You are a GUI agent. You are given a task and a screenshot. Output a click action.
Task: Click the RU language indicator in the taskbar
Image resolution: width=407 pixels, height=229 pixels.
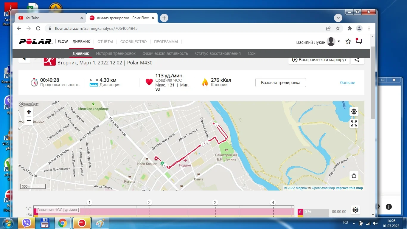point(346,222)
